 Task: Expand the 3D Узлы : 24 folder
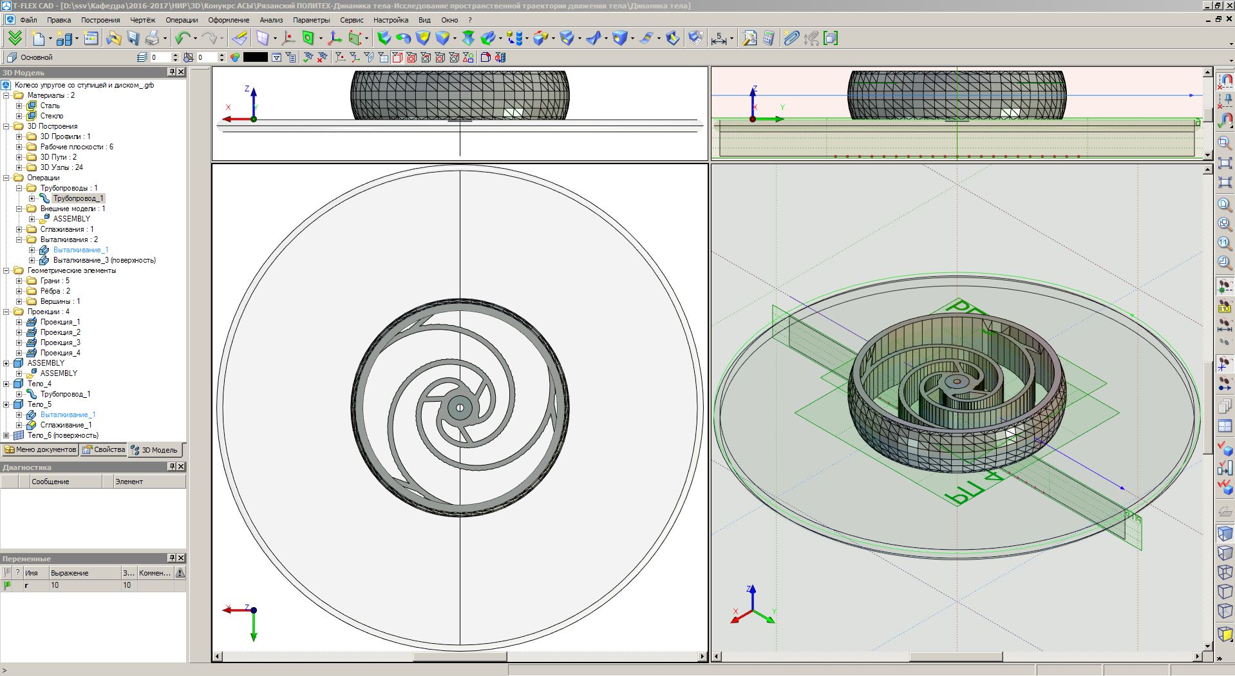[19, 167]
